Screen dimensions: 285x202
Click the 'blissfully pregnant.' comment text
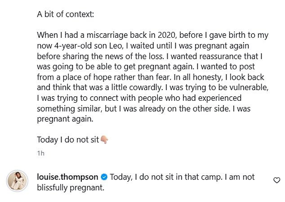[70, 187]
